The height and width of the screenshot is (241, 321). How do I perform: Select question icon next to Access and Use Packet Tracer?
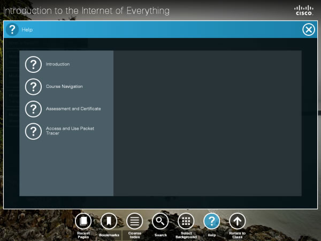pos(33,131)
